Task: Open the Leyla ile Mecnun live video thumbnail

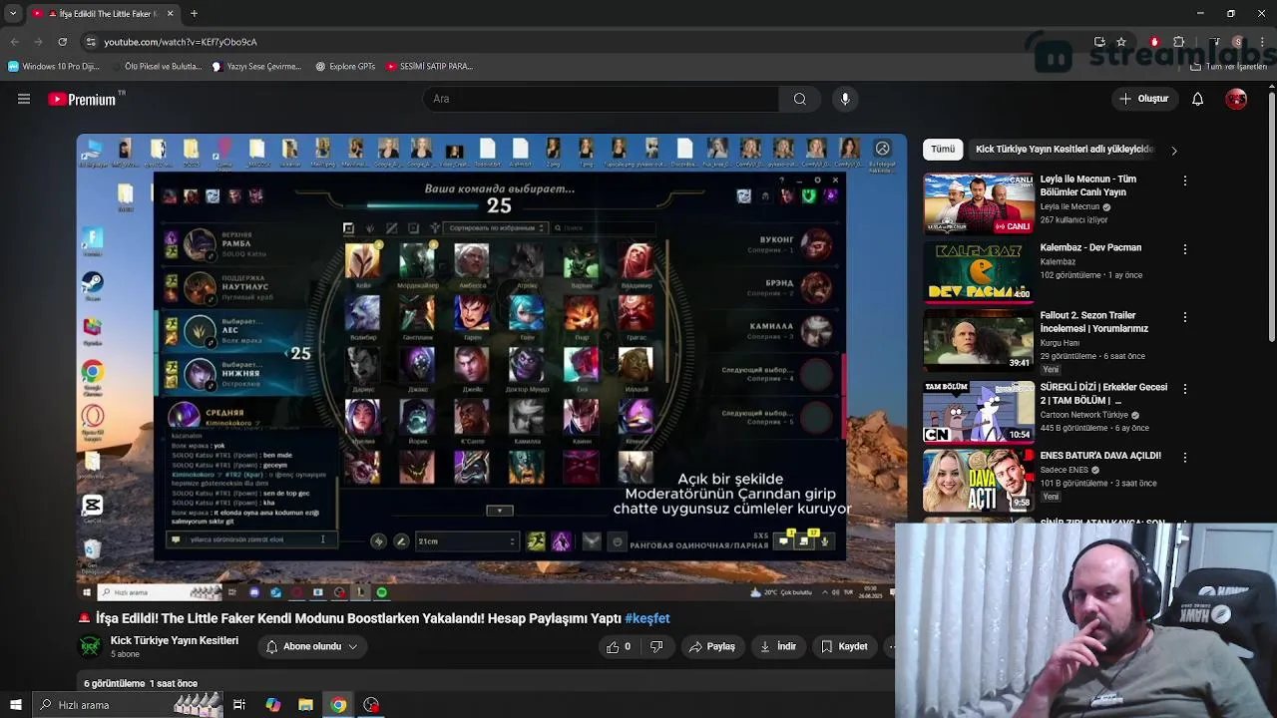Action: tap(979, 203)
